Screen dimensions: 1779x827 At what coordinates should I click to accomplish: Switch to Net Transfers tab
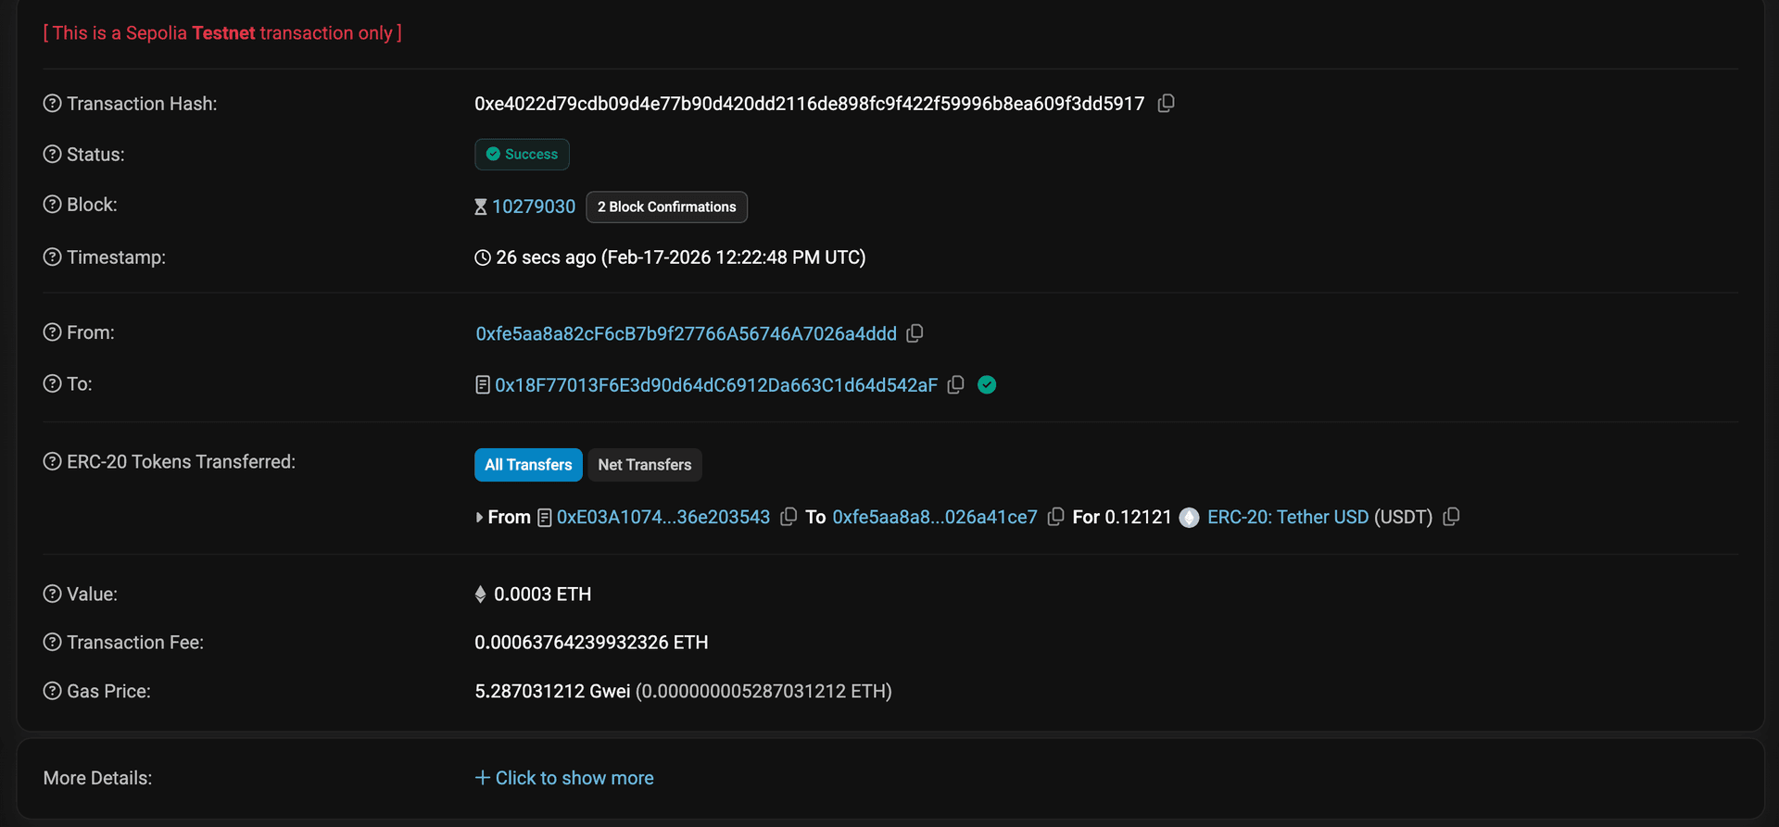pyautogui.click(x=644, y=465)
